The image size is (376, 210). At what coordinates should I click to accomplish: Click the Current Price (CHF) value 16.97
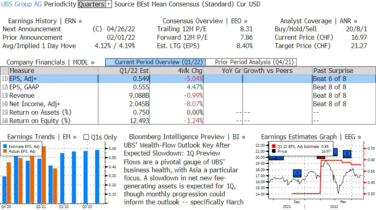pyautogui.click(x=359, y=38)
